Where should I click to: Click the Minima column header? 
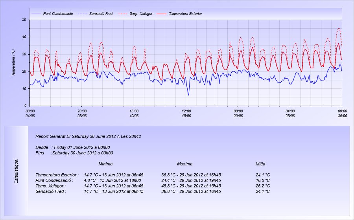105,164
